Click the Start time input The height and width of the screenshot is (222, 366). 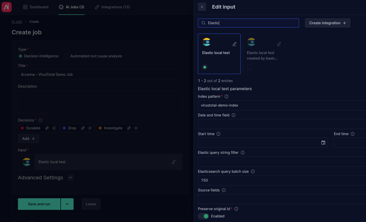pos(263,143)
